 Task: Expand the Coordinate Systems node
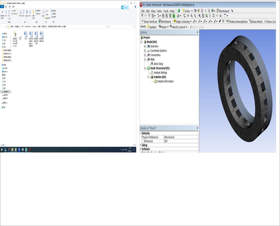click(x=145, y=51)
